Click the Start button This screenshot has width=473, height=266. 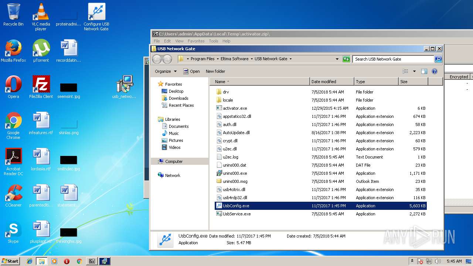click(x=10, y=261)
